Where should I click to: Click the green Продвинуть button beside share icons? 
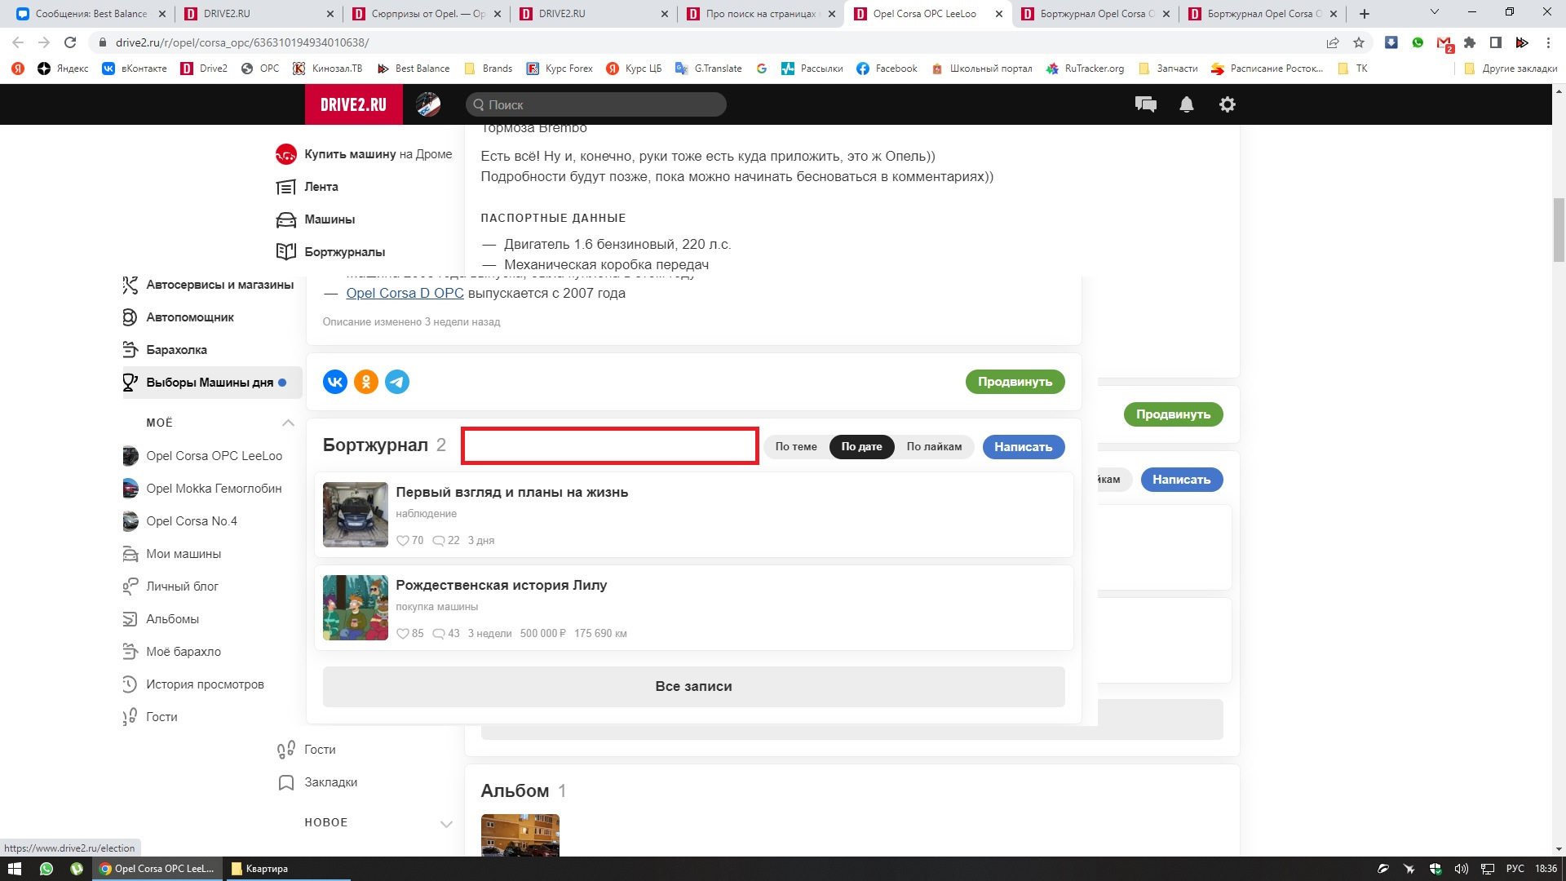pyautogui.click(x=1015, y=382)
